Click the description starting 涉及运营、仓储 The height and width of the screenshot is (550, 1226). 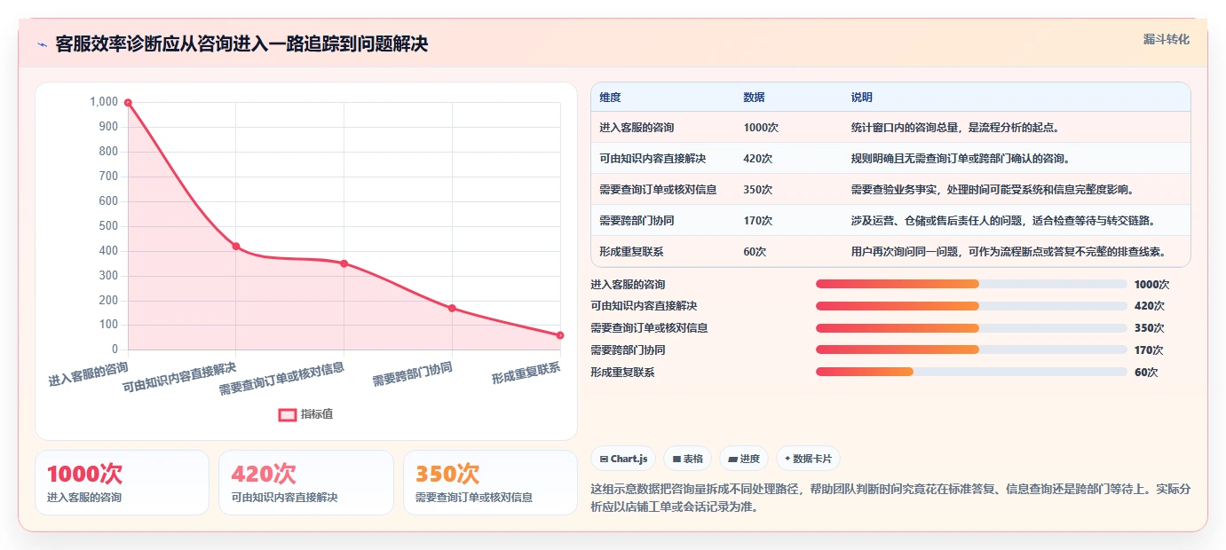click(1002, 220)
